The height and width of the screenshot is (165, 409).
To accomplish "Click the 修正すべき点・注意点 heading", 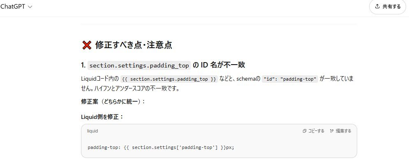I will [x=134, y=45].
